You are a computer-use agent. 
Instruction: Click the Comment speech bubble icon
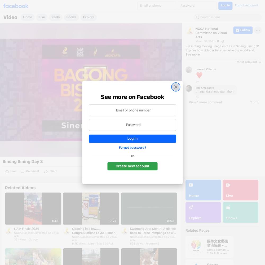pyautogui.click(x=22, y=171)
